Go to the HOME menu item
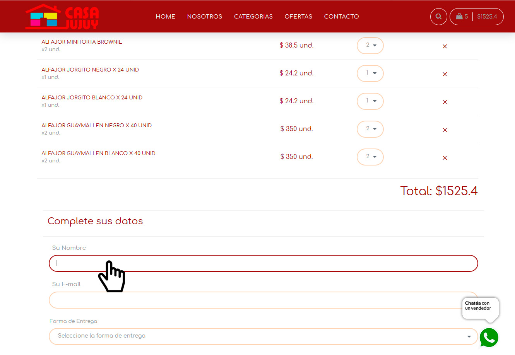Viewport: 515px width, 355px height. (x=166, y=17)
